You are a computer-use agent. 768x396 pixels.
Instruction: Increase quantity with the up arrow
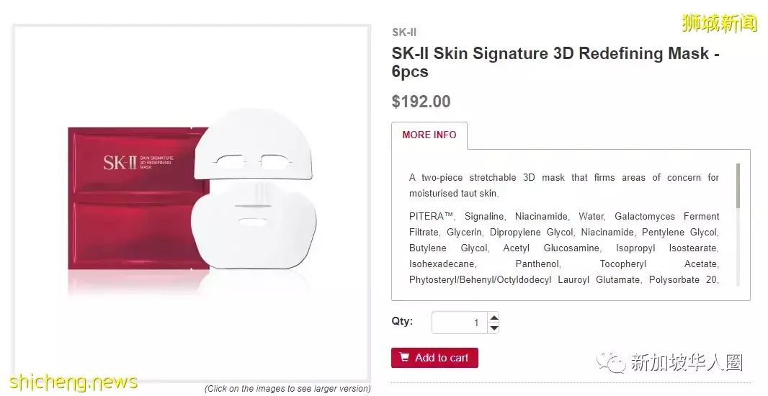(x=494, y=317)
